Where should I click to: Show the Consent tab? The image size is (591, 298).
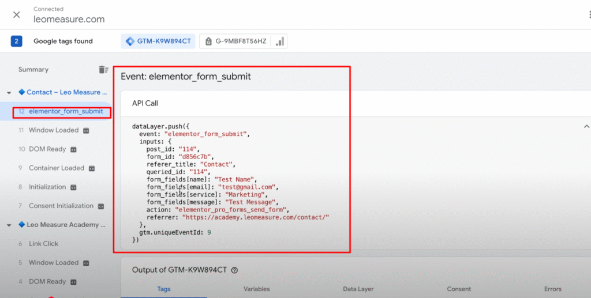tap(459, 289)
